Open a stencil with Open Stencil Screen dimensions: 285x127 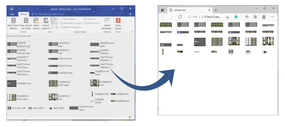pyautogui.click(x=36, y=21)
